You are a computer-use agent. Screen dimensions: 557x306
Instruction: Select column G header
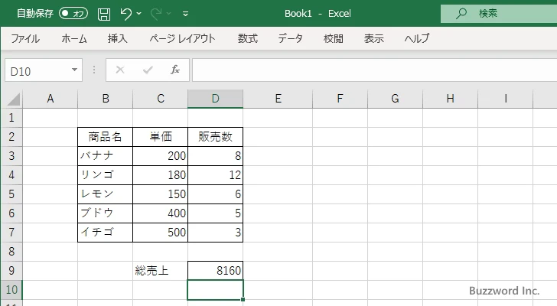(395, 99)
